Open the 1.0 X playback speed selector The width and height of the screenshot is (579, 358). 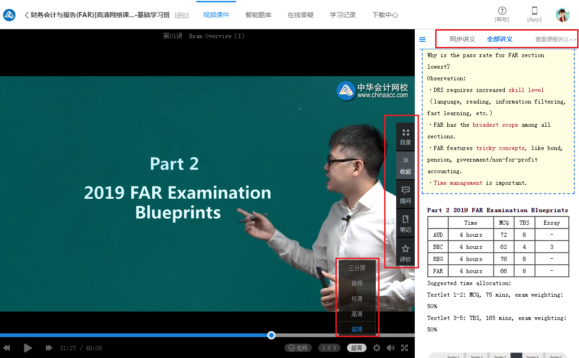coord(329,347)
